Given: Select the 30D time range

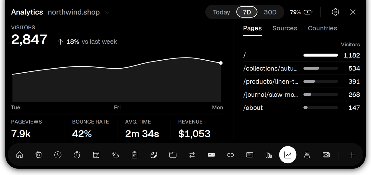Looking at the screenshot, I should tap(270, 12).
